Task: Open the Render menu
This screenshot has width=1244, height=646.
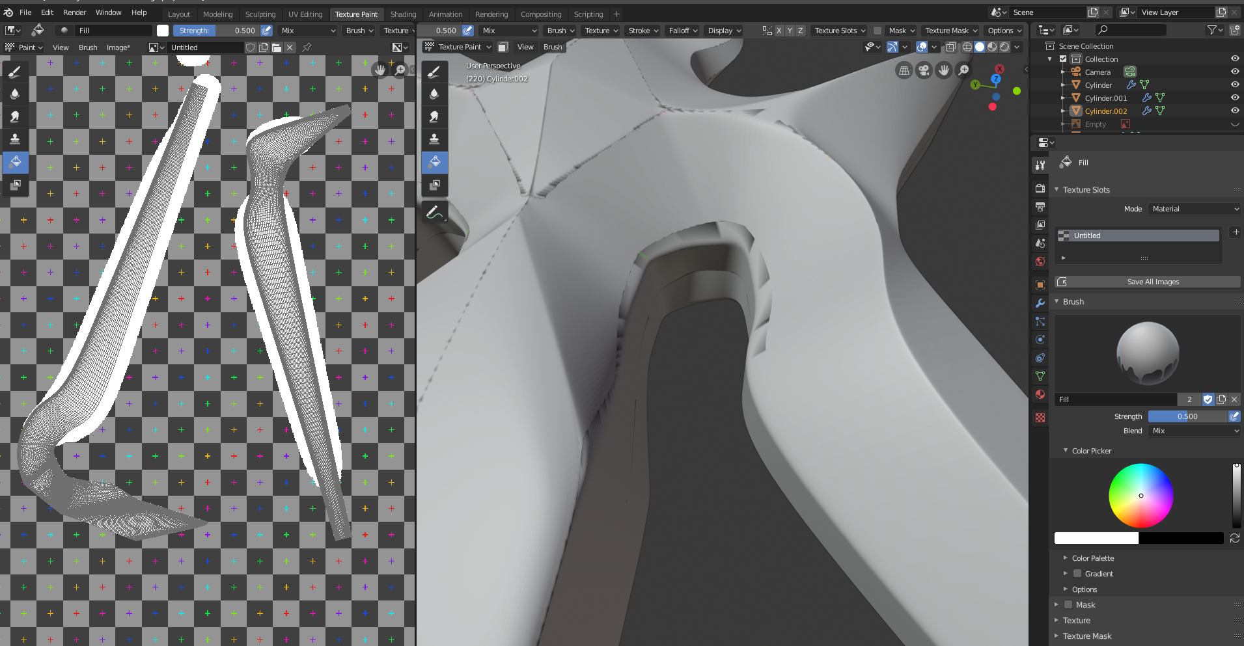Action: point(74,12)
